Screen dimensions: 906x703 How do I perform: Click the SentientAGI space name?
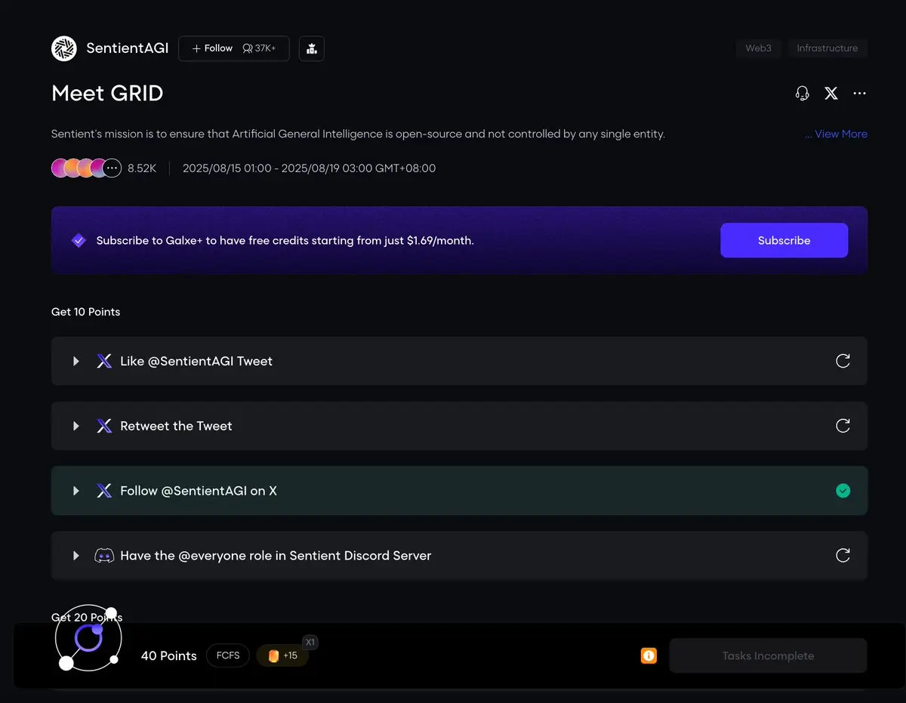[x=127, y=48]
